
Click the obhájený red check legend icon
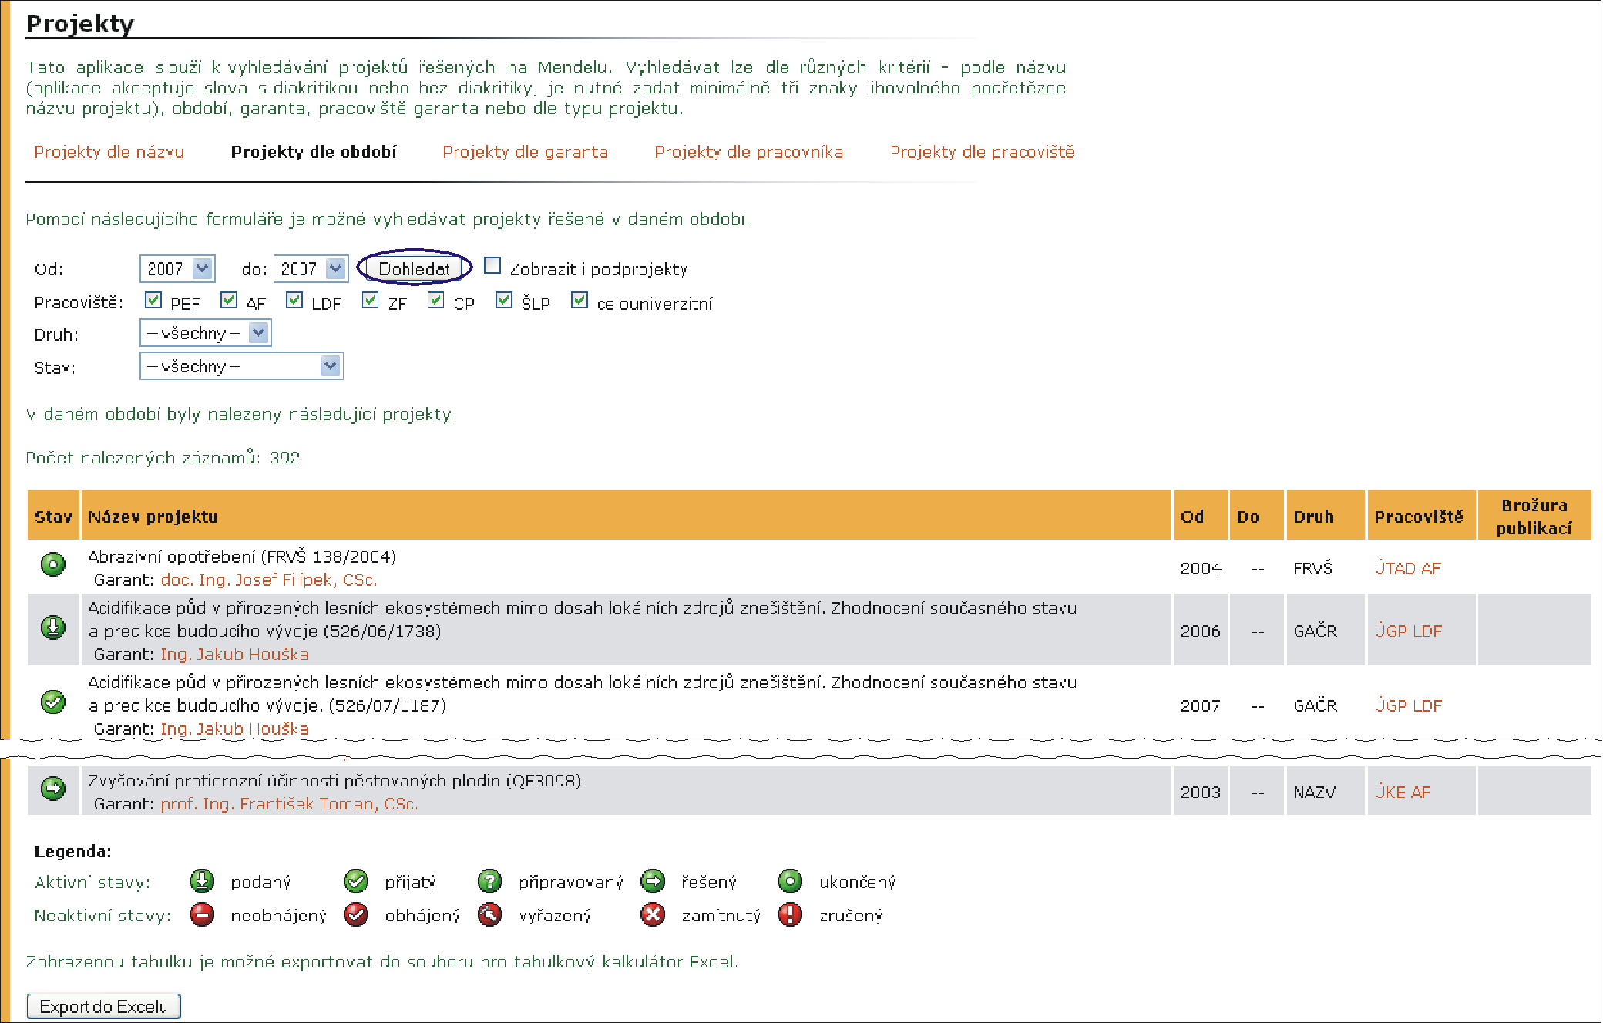tap(356, 914)
